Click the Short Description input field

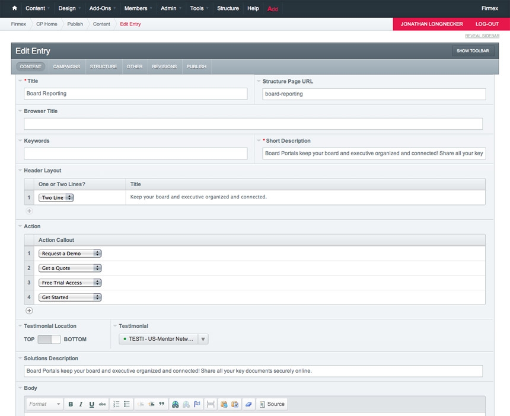click(x=374, y=153)
